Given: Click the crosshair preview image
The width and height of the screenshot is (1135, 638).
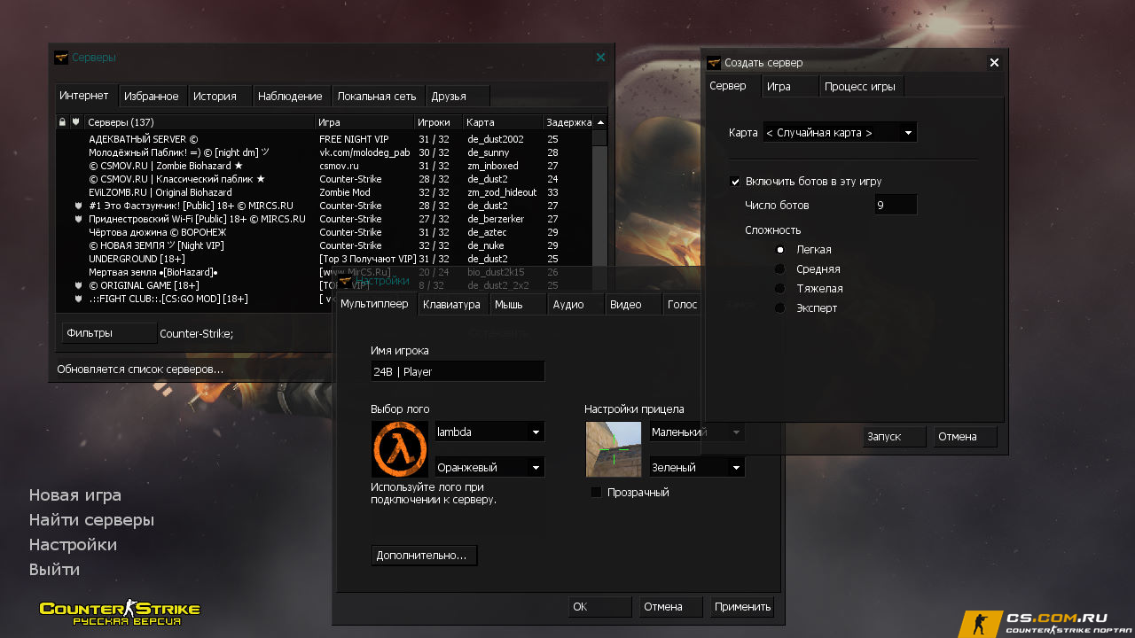Looking at the screenshot, I should (x=614, y=449).
